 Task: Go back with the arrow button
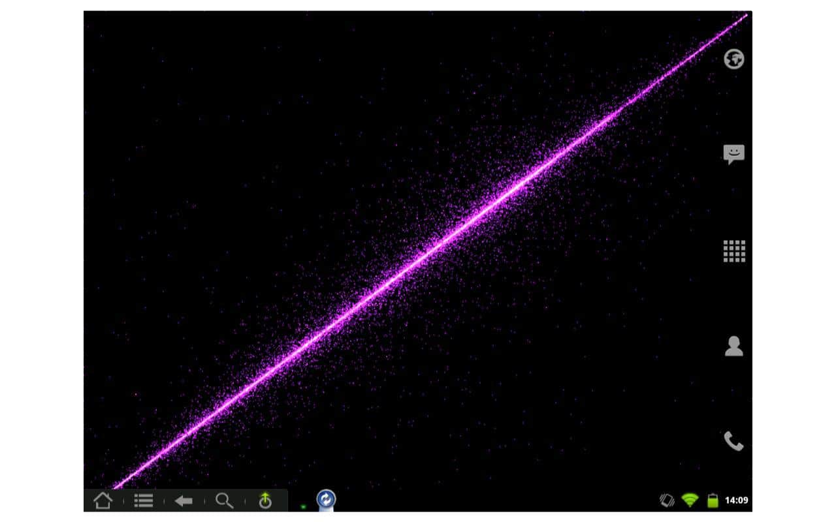(184, 500)
